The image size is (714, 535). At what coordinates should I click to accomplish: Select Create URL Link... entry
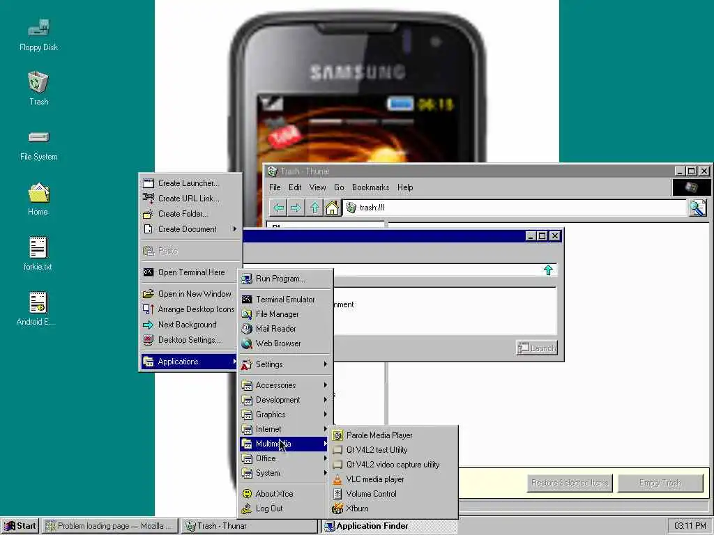[x=190, y=199]
